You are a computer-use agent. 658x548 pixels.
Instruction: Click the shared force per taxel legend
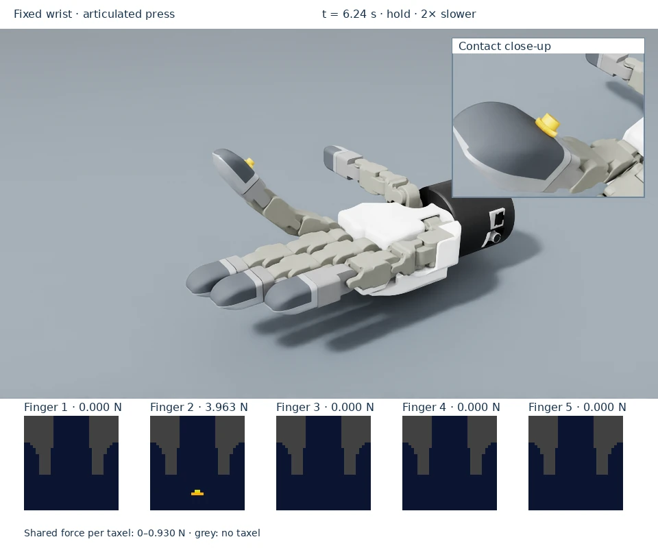click(x=142, y=533)
